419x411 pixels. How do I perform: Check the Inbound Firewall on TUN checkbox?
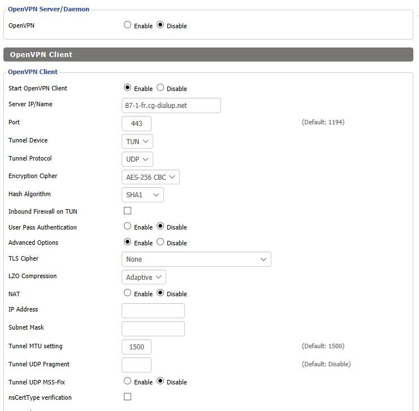(127, 210)
